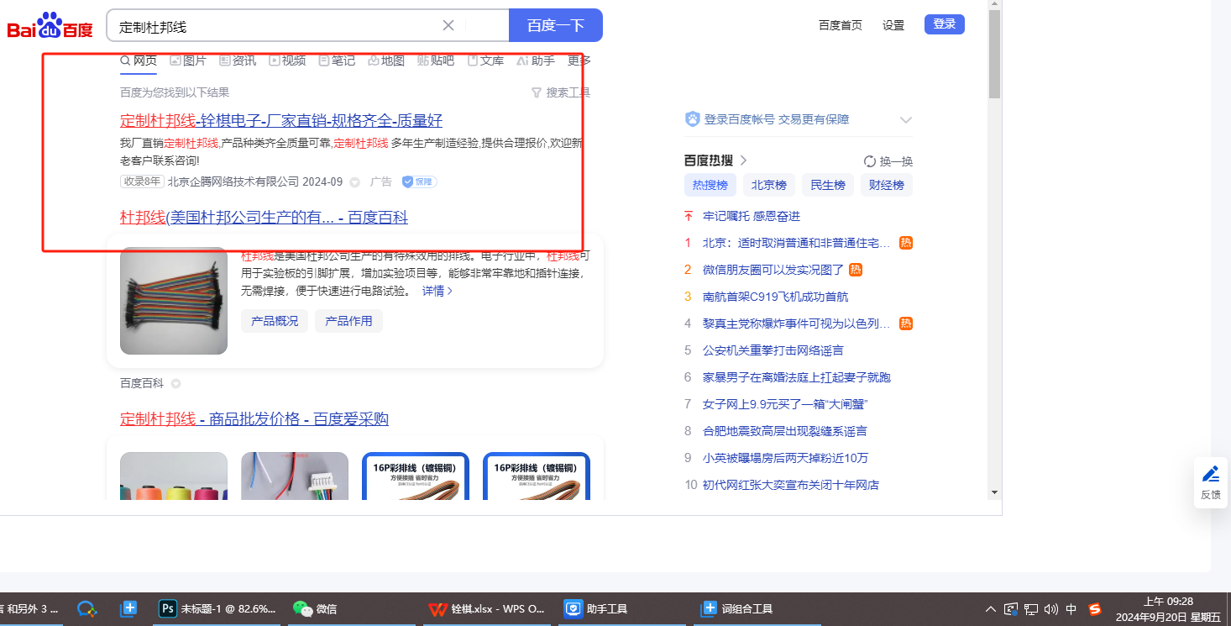Viewport: 1231px width, 626px height.
Task: Expand the Baidu account login prompt chevron
Action: tap(905, 119)
